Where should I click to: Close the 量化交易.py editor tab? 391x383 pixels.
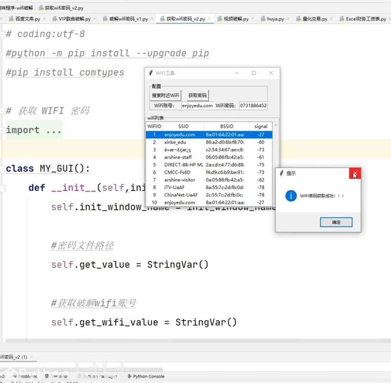click(x=331, y=19)
